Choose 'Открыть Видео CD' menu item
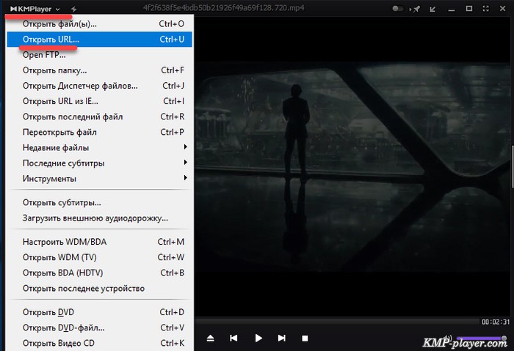This screenshot has height=351, width=514. point(99,343)
